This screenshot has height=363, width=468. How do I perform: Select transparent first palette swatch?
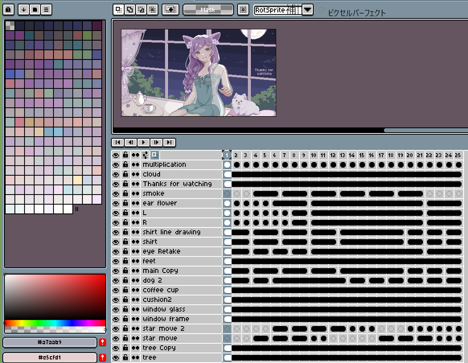click(10, 26)
